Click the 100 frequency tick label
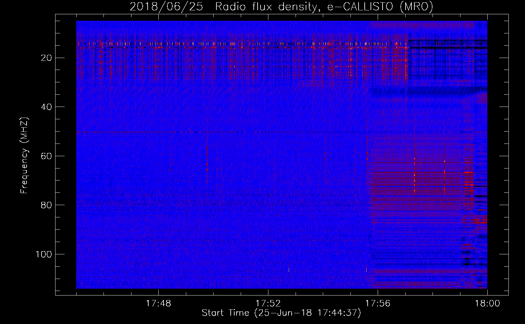 (44, 254)
